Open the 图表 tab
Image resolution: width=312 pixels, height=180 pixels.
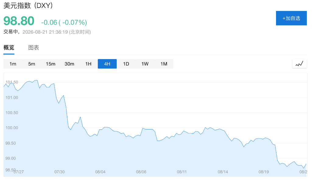point(34,48)
